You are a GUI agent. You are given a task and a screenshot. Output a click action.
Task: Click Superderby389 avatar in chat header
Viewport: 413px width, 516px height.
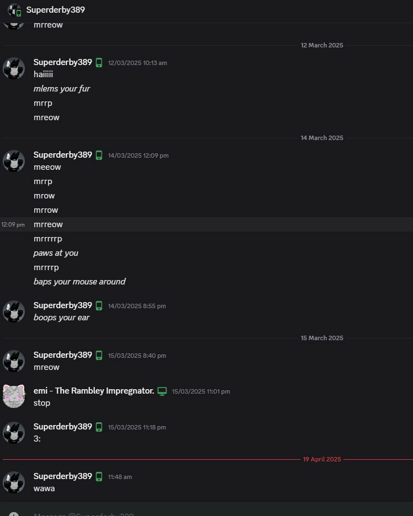pyautogui.click(x=14, y=10)
